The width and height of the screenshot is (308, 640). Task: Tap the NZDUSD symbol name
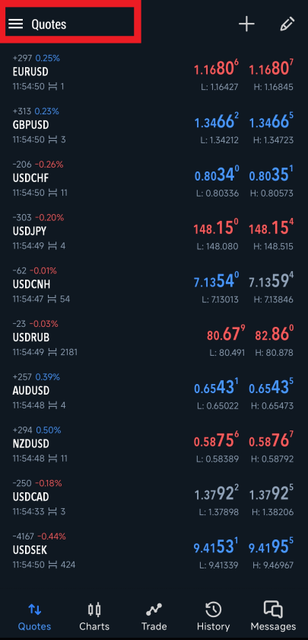(31, 443)
